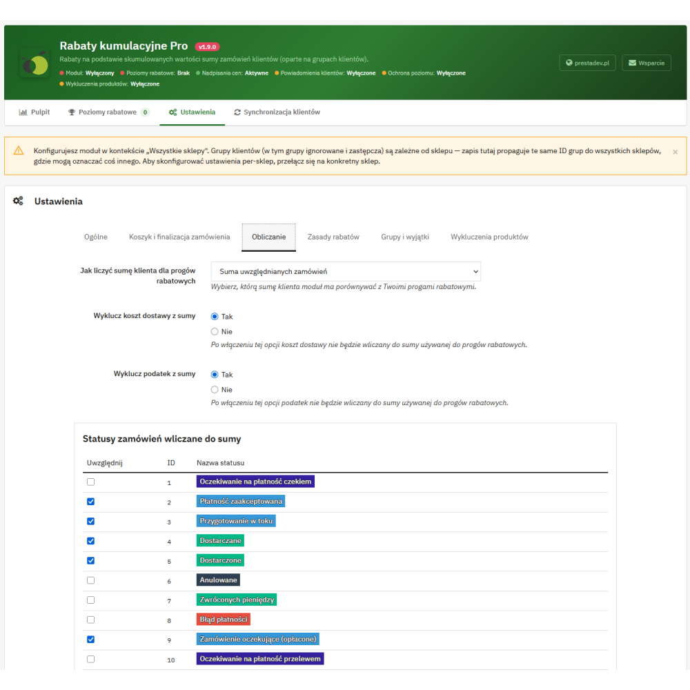This screenshot has width=690, height=690.
Task: Click the Zwróconych pieniędzy status label
Action: pyautogui.click(x=236, y=600)
